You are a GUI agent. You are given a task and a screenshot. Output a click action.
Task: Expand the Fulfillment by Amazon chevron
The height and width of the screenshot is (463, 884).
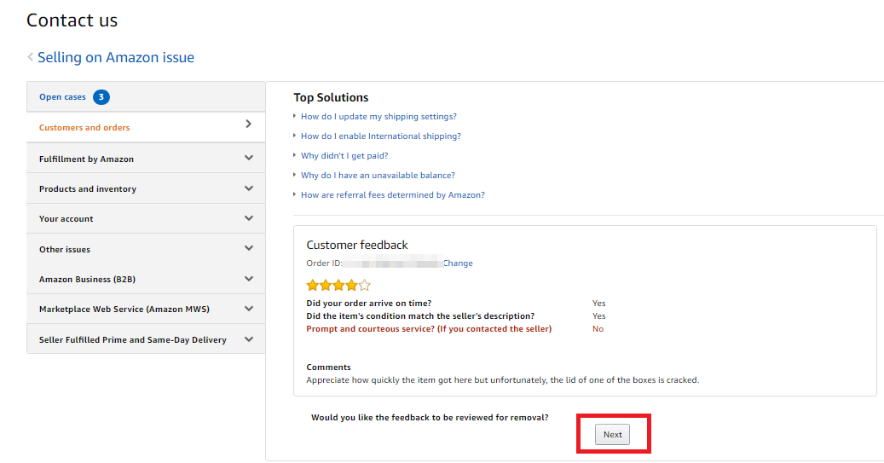249,159
